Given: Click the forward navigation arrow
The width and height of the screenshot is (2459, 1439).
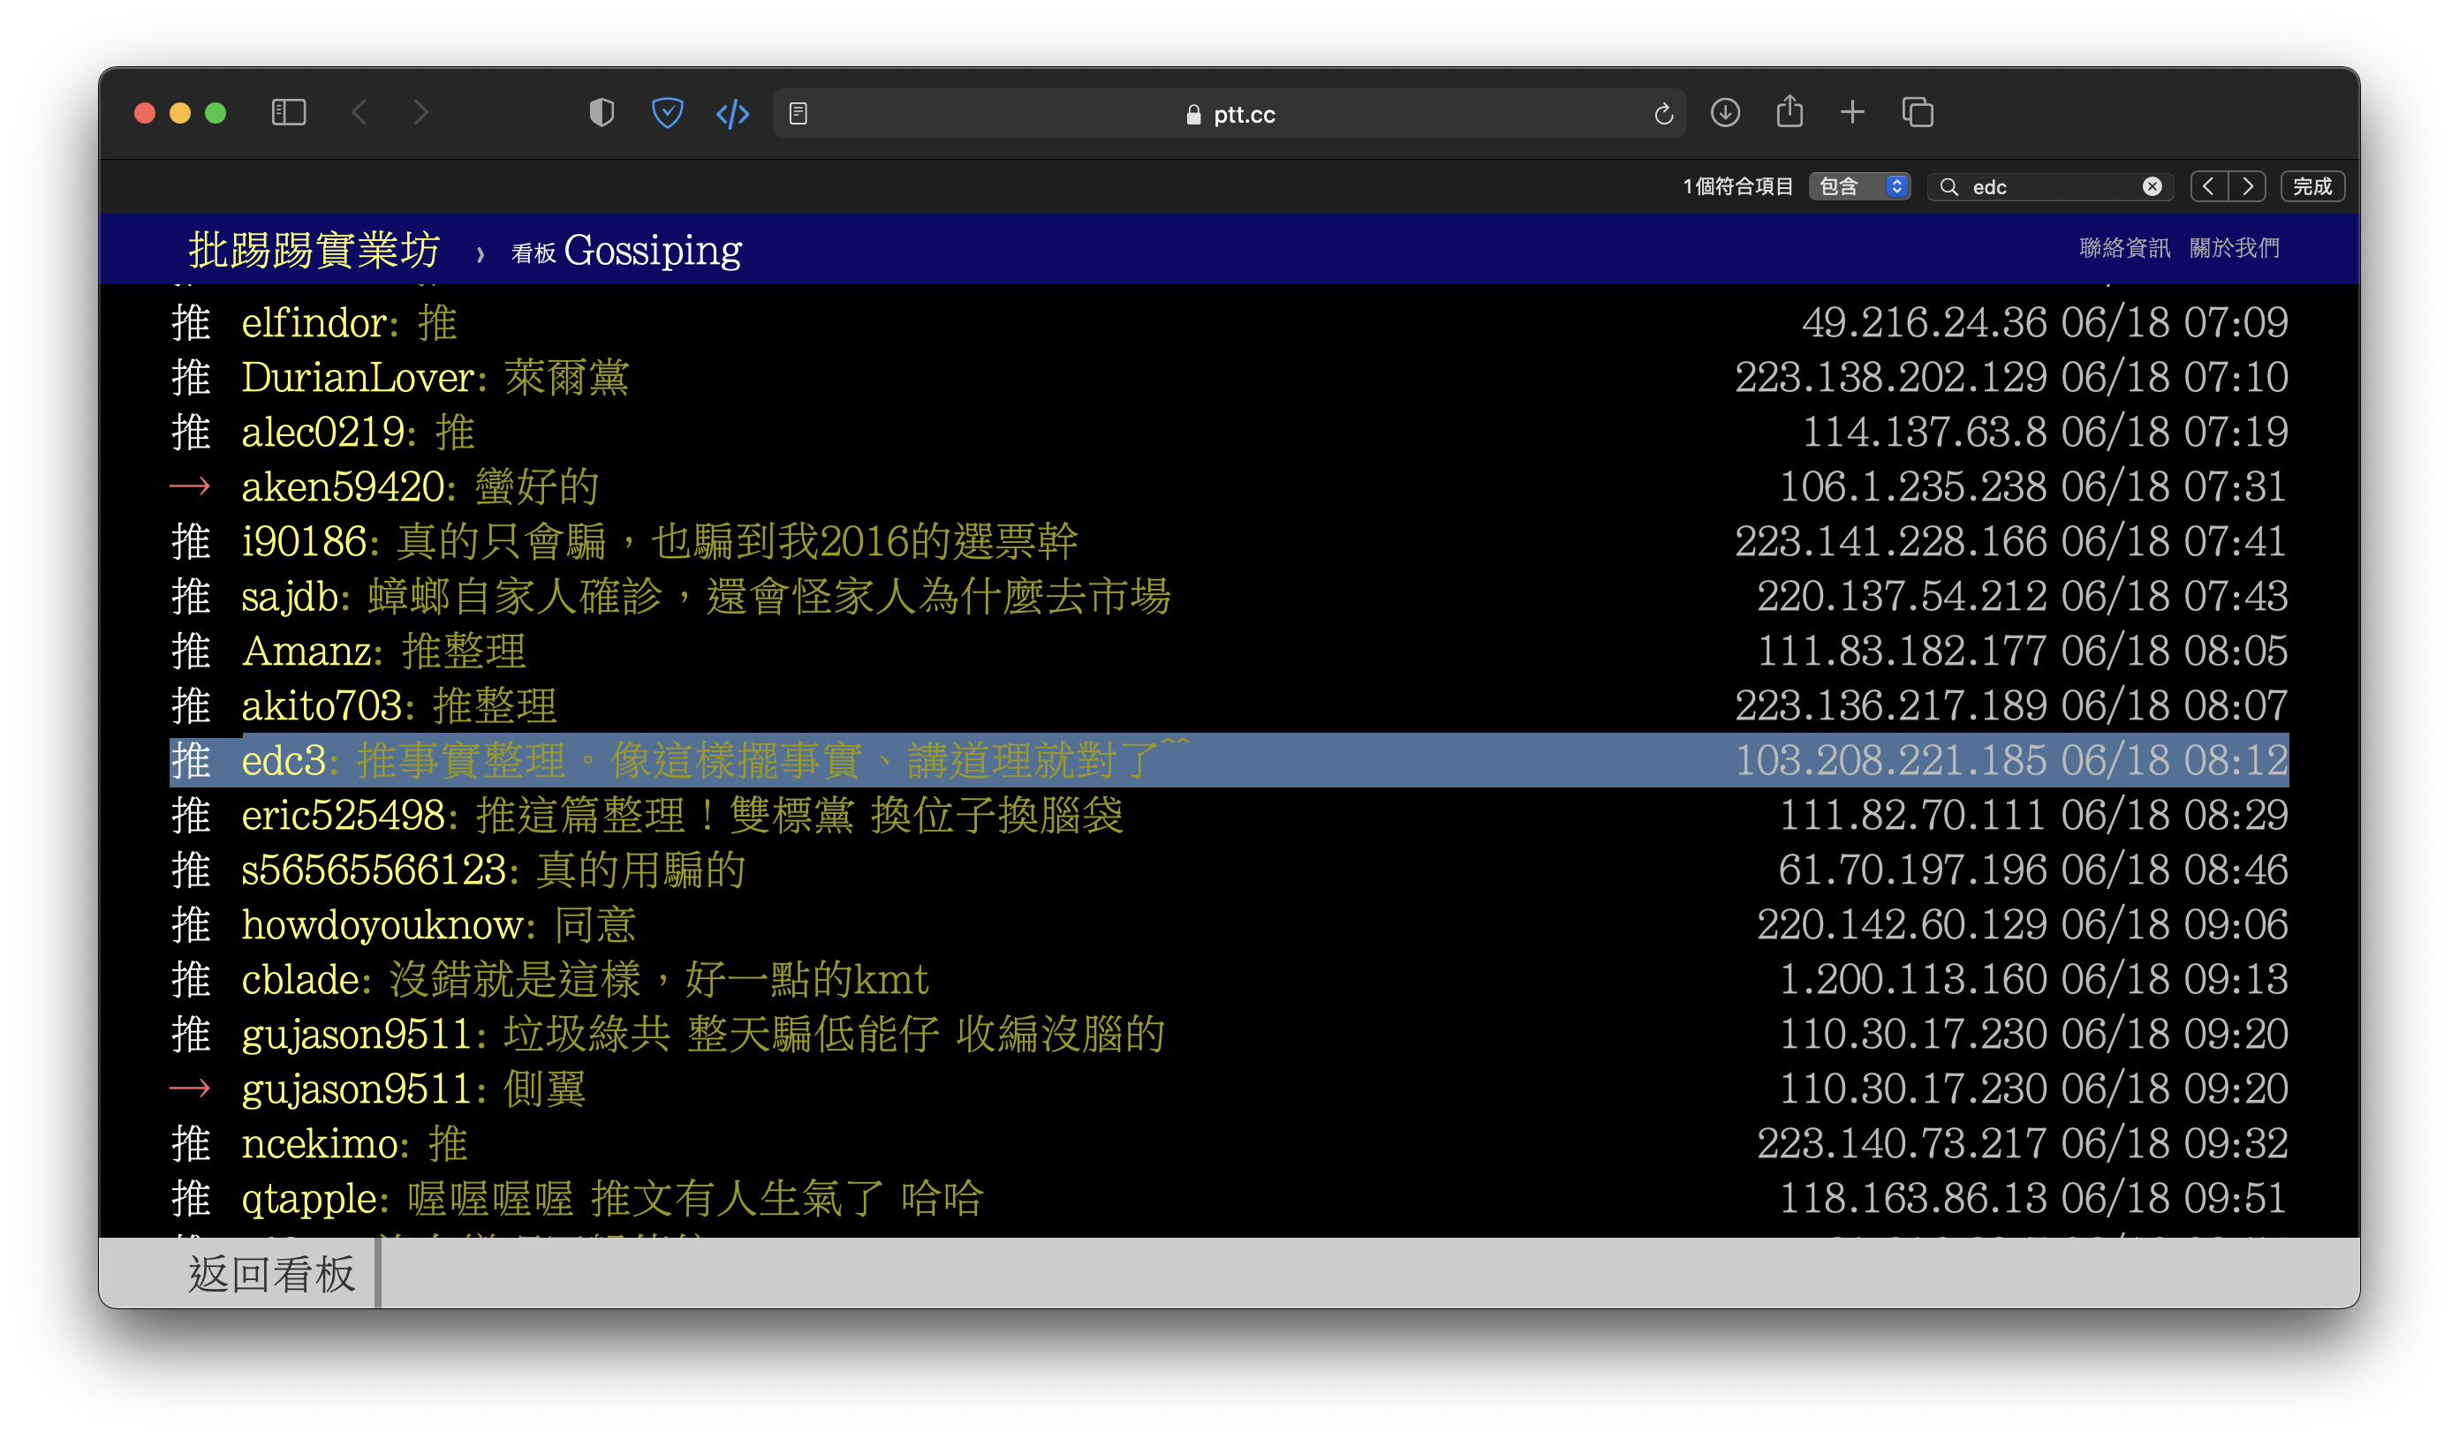Looking at the screenshot, I should tap(420, 113).
